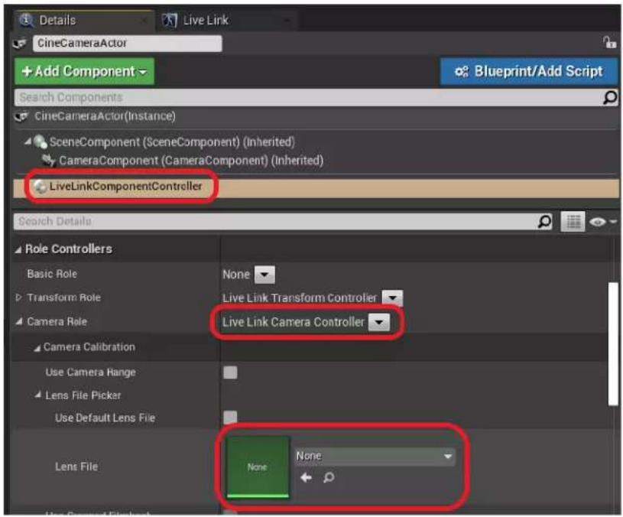Click the Search Components magnifier icon
The height and width of the screenshot is (517, 623).
tap(610, 97)
